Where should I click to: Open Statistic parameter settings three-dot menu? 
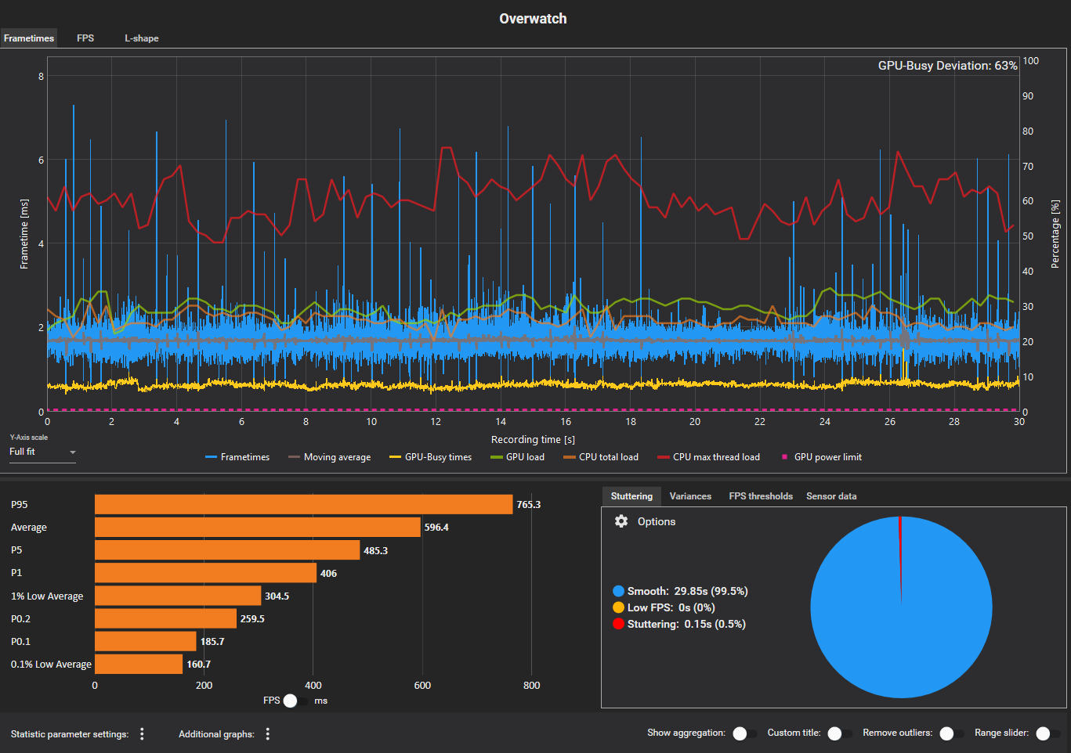pyautogui.click(x=142, y=734)
